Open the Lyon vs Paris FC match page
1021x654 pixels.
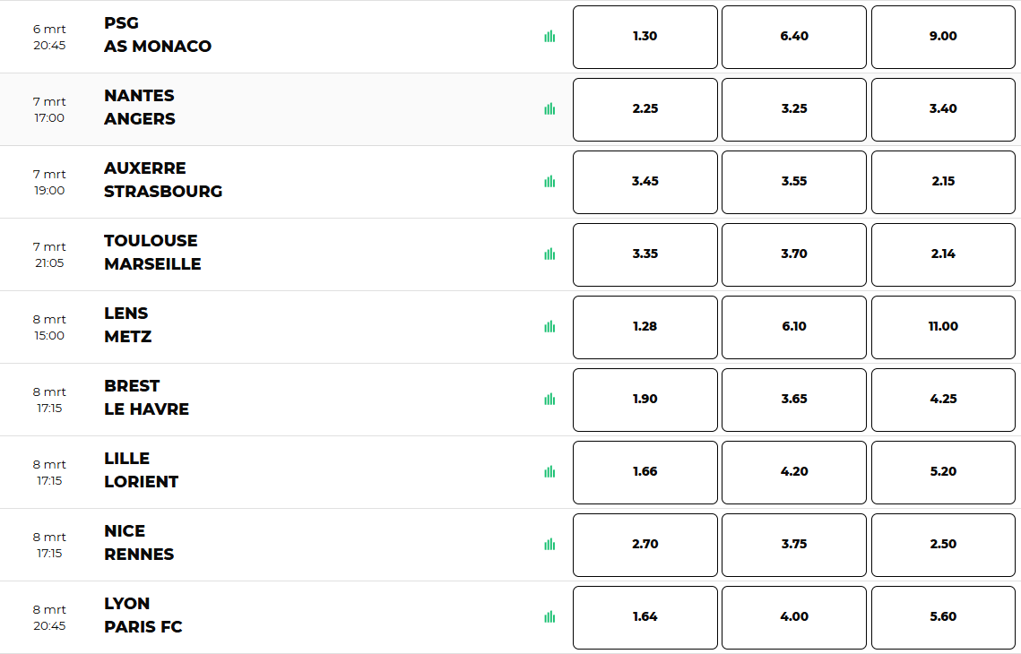tap(143, 615)
